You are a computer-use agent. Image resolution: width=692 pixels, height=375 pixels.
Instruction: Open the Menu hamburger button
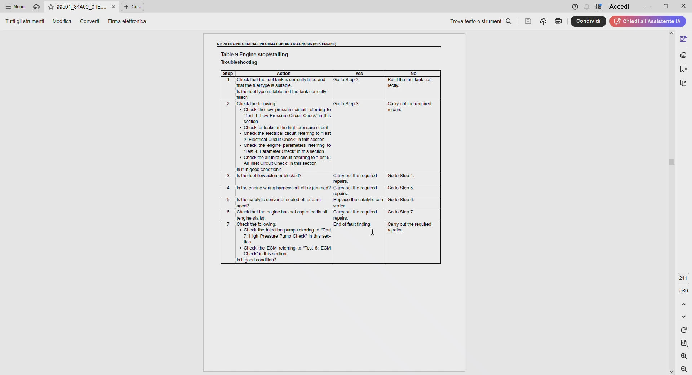click(x=15, y=7)
